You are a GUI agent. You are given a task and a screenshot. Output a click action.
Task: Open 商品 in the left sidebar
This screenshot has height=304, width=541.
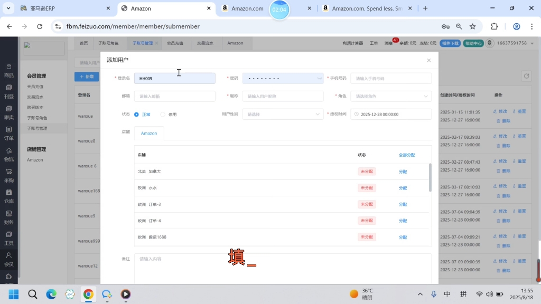[x=9, y=71]
